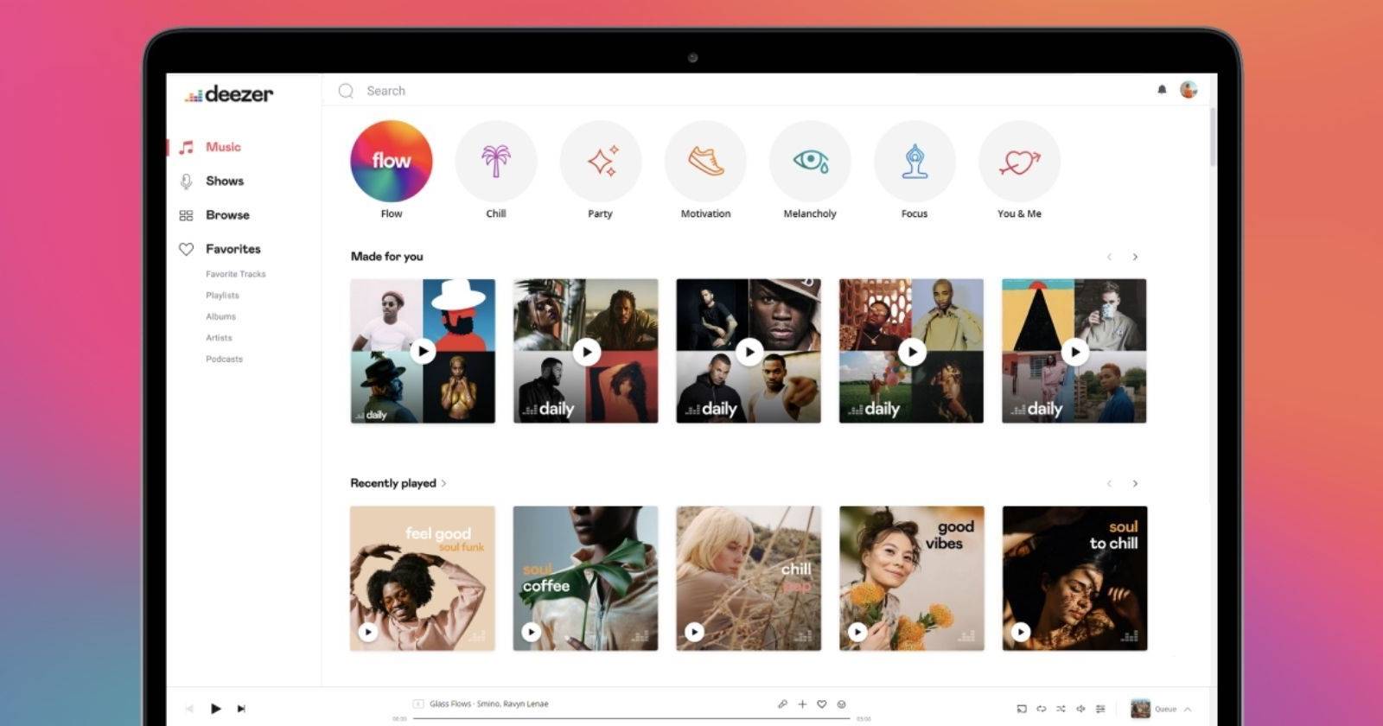The width and height of the screenshot is (1383, 726).
Task: Select the You & Me heart icon
Action: tap(1019, 161)
